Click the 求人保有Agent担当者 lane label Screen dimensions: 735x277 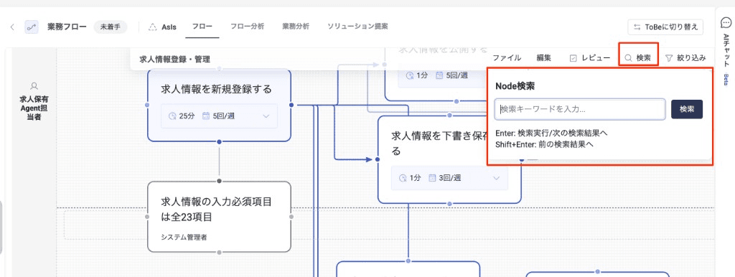point(34,108)
